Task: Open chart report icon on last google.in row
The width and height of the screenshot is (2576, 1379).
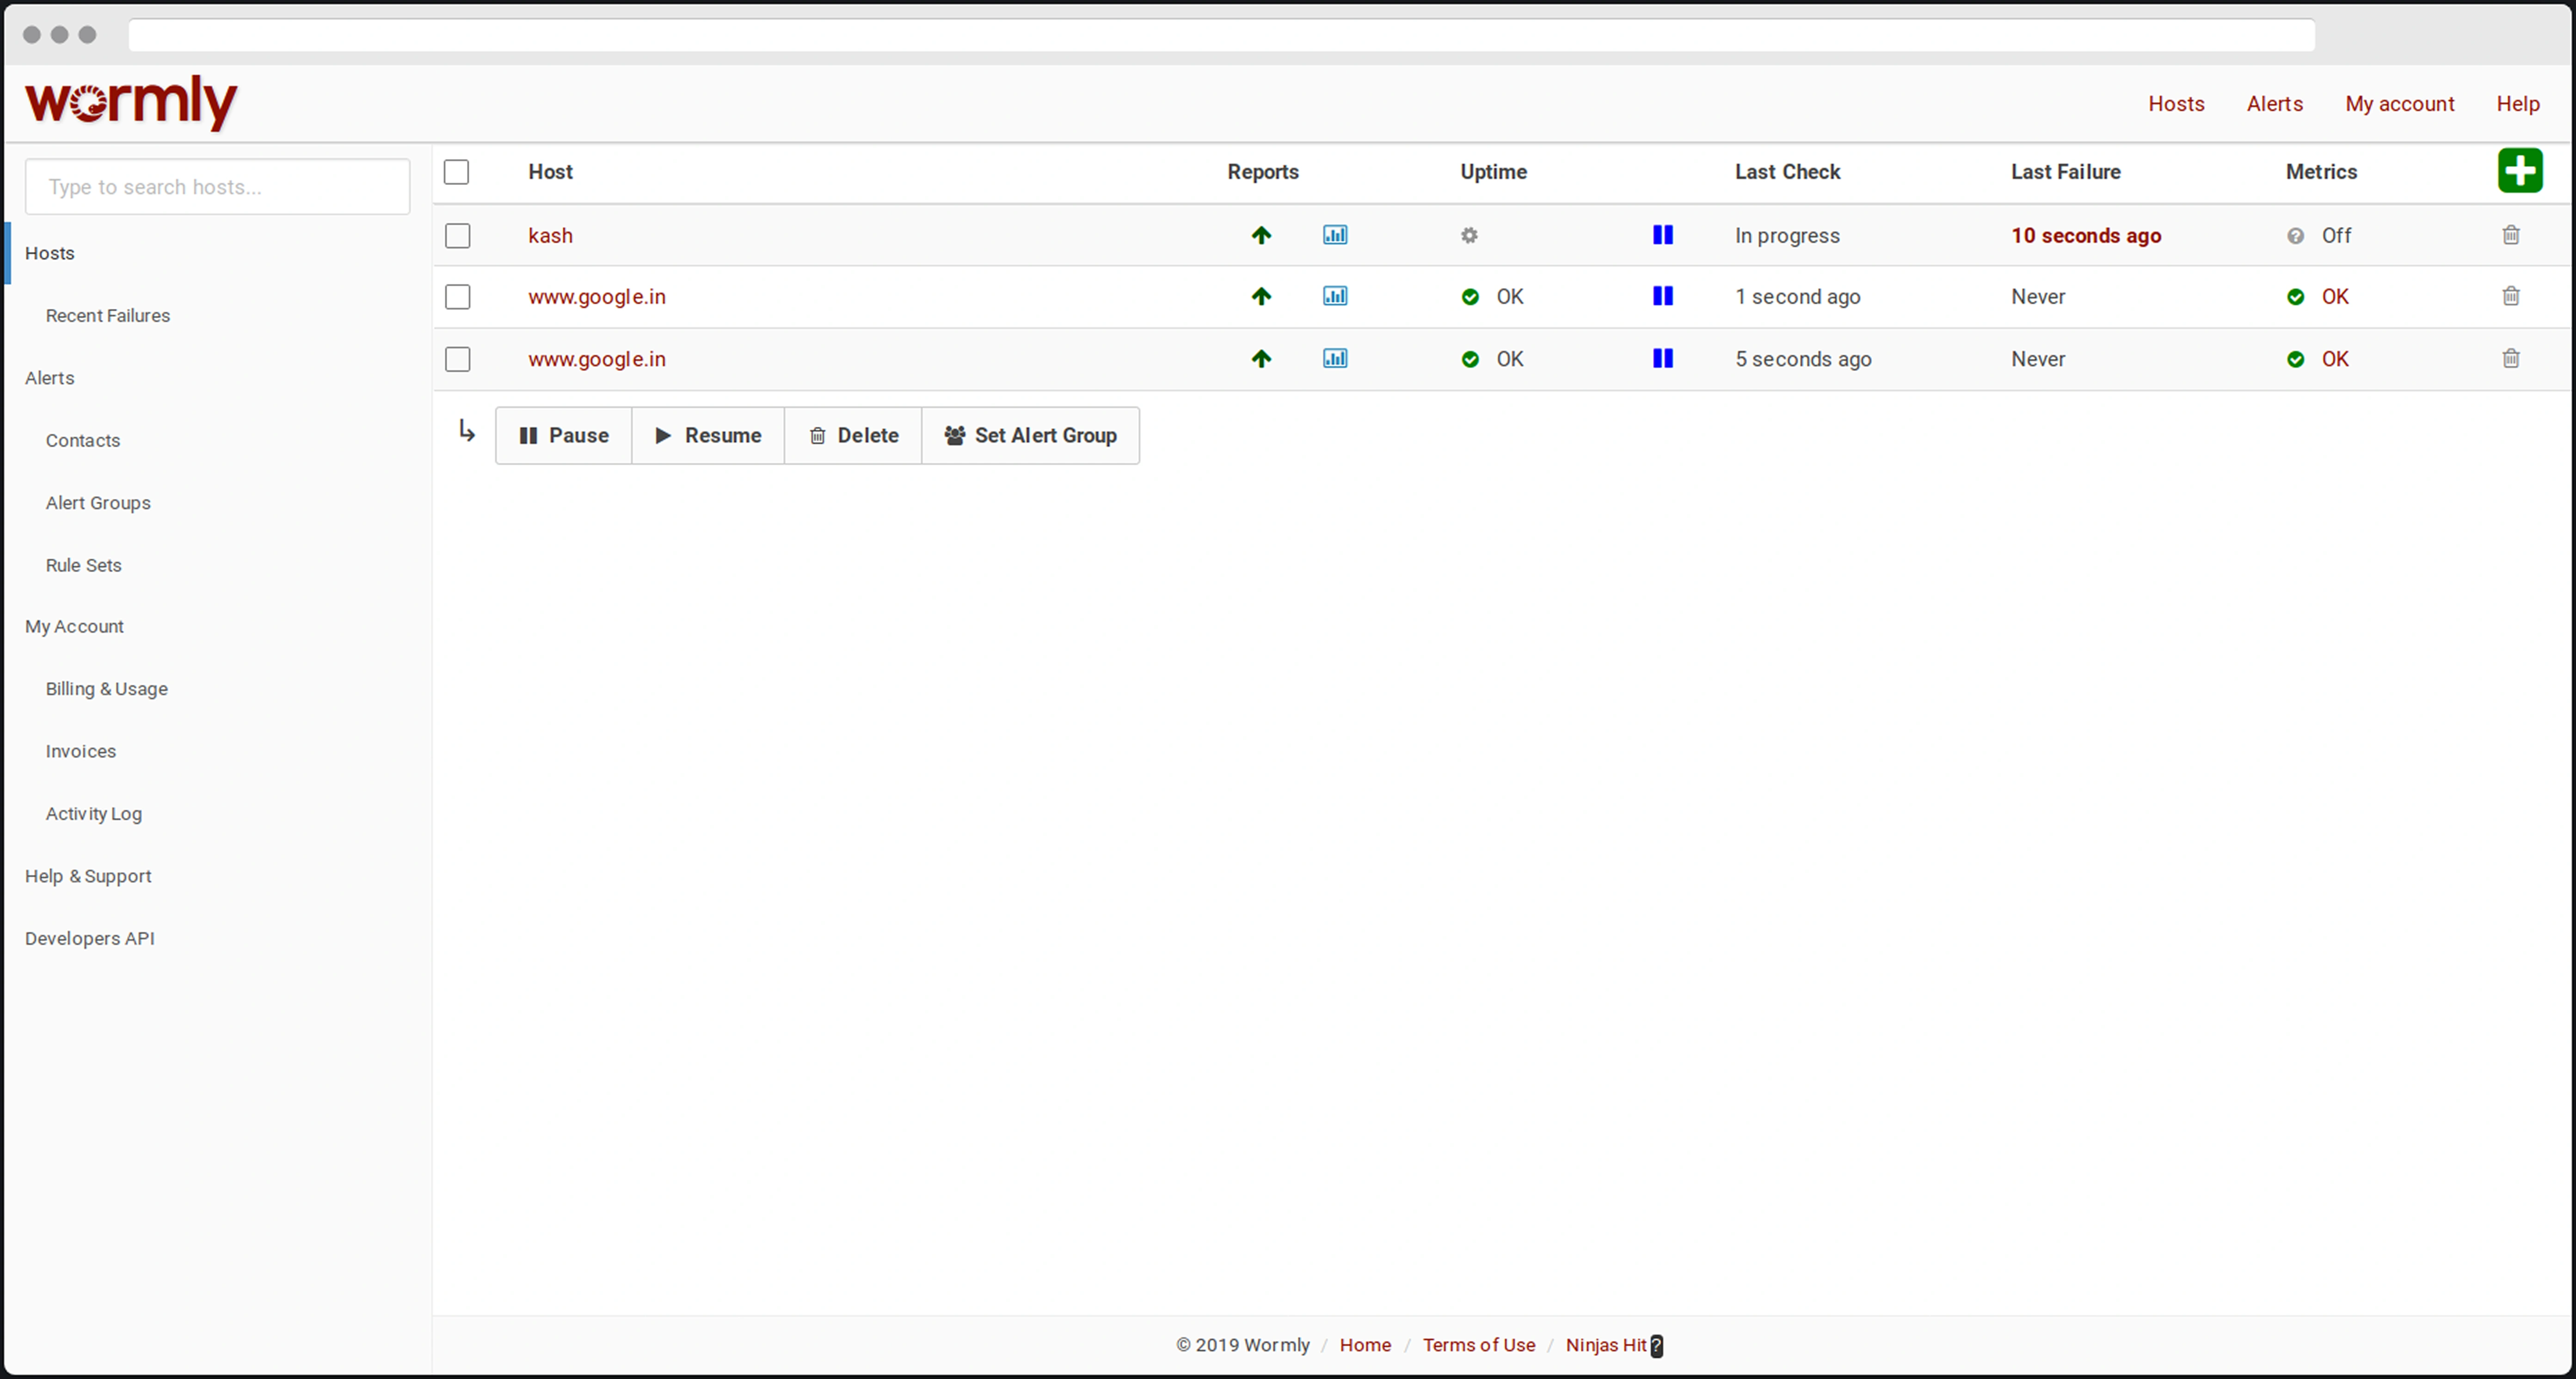Action: click(1335, 358)
